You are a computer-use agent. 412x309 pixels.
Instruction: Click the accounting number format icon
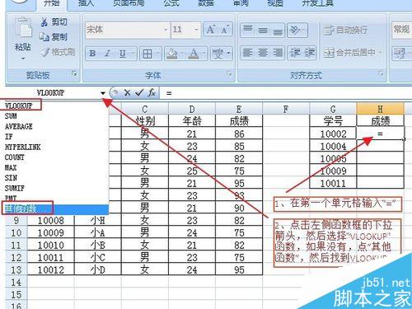point(400,53)
